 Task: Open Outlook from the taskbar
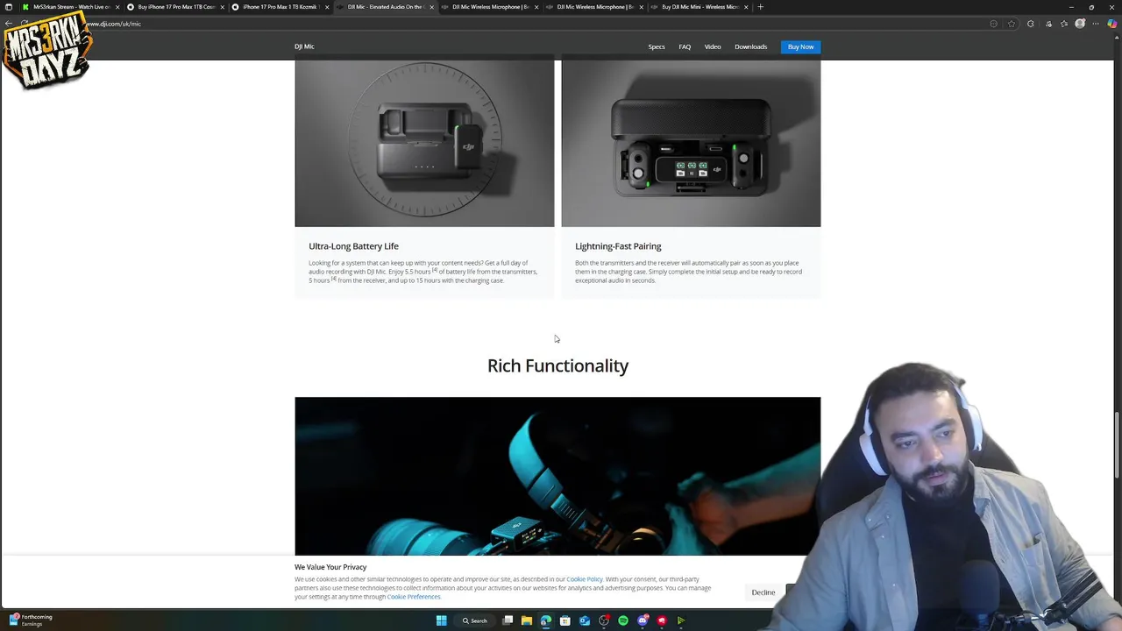pos(585,620)
